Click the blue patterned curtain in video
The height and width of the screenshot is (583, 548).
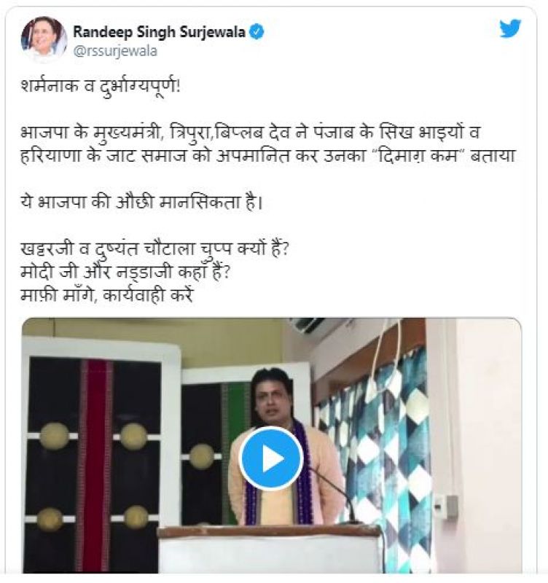pyautogui.click(x=374, y=446)
